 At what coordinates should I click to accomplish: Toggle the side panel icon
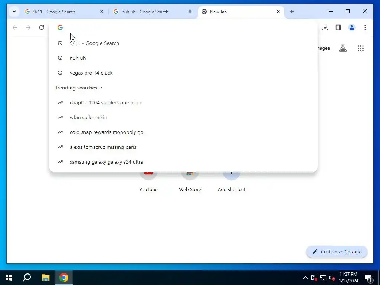(338, 27)
